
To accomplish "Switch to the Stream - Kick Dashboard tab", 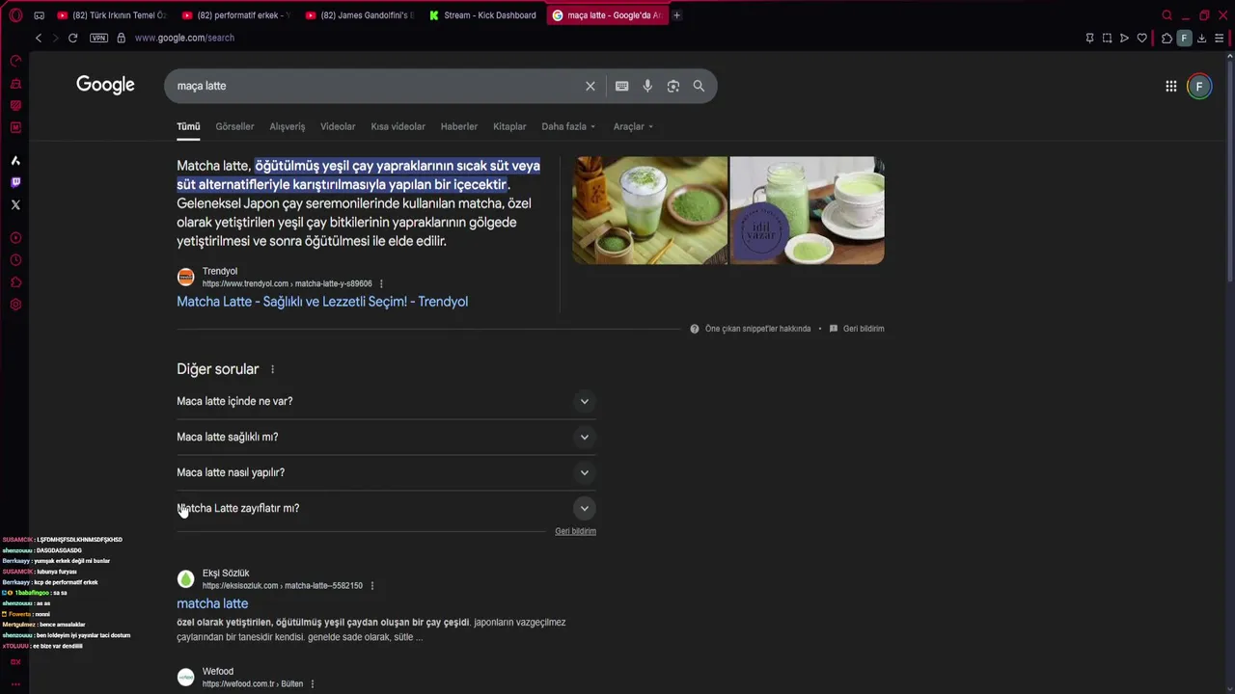I will [x=483, y=15].
